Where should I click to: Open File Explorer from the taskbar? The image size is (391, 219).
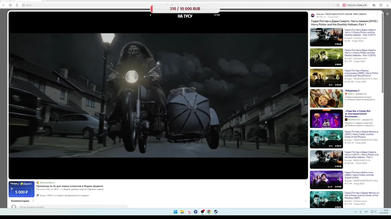click(x=182, y=212)
